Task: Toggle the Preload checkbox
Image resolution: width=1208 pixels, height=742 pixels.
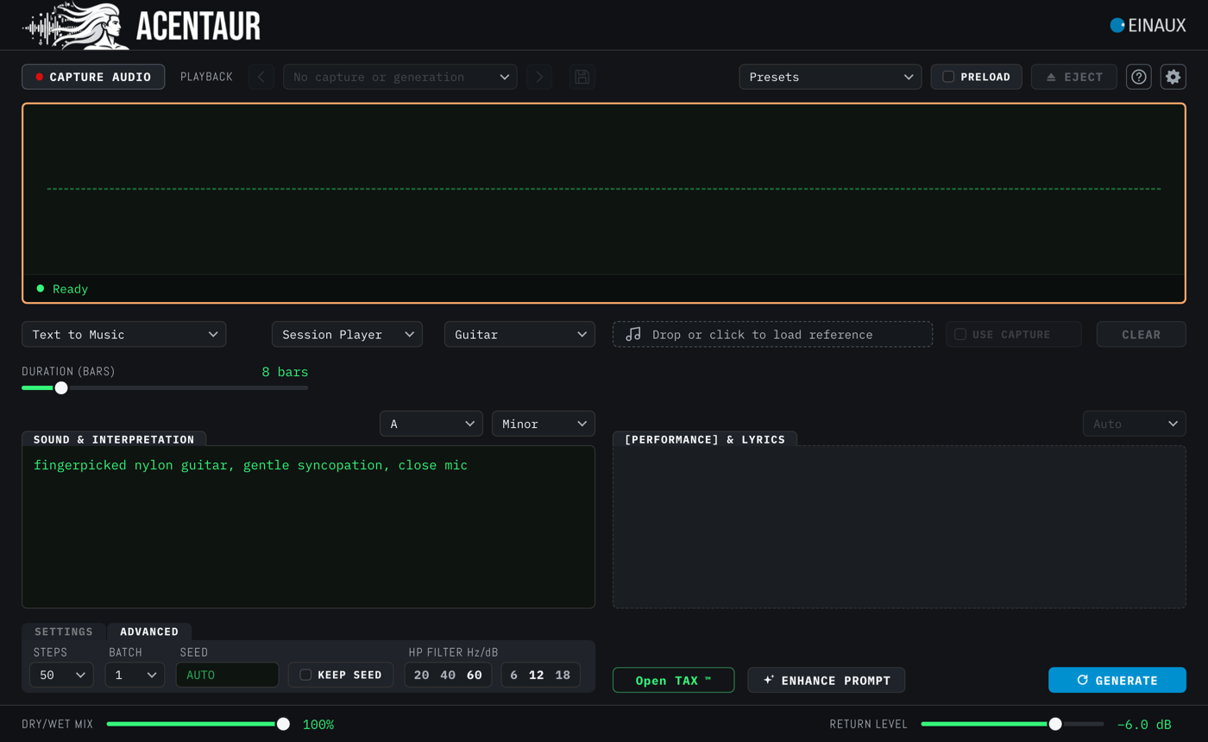Action: 948,77
